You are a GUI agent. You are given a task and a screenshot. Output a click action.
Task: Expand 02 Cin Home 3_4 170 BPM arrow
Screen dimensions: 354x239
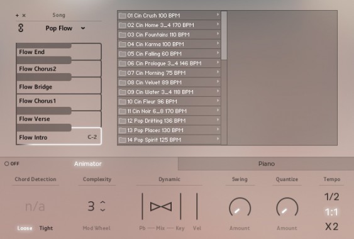click(x=218, y=24)
